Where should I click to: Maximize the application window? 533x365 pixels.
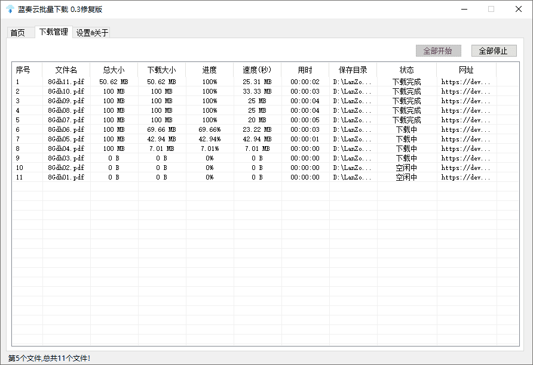[491, 9]
